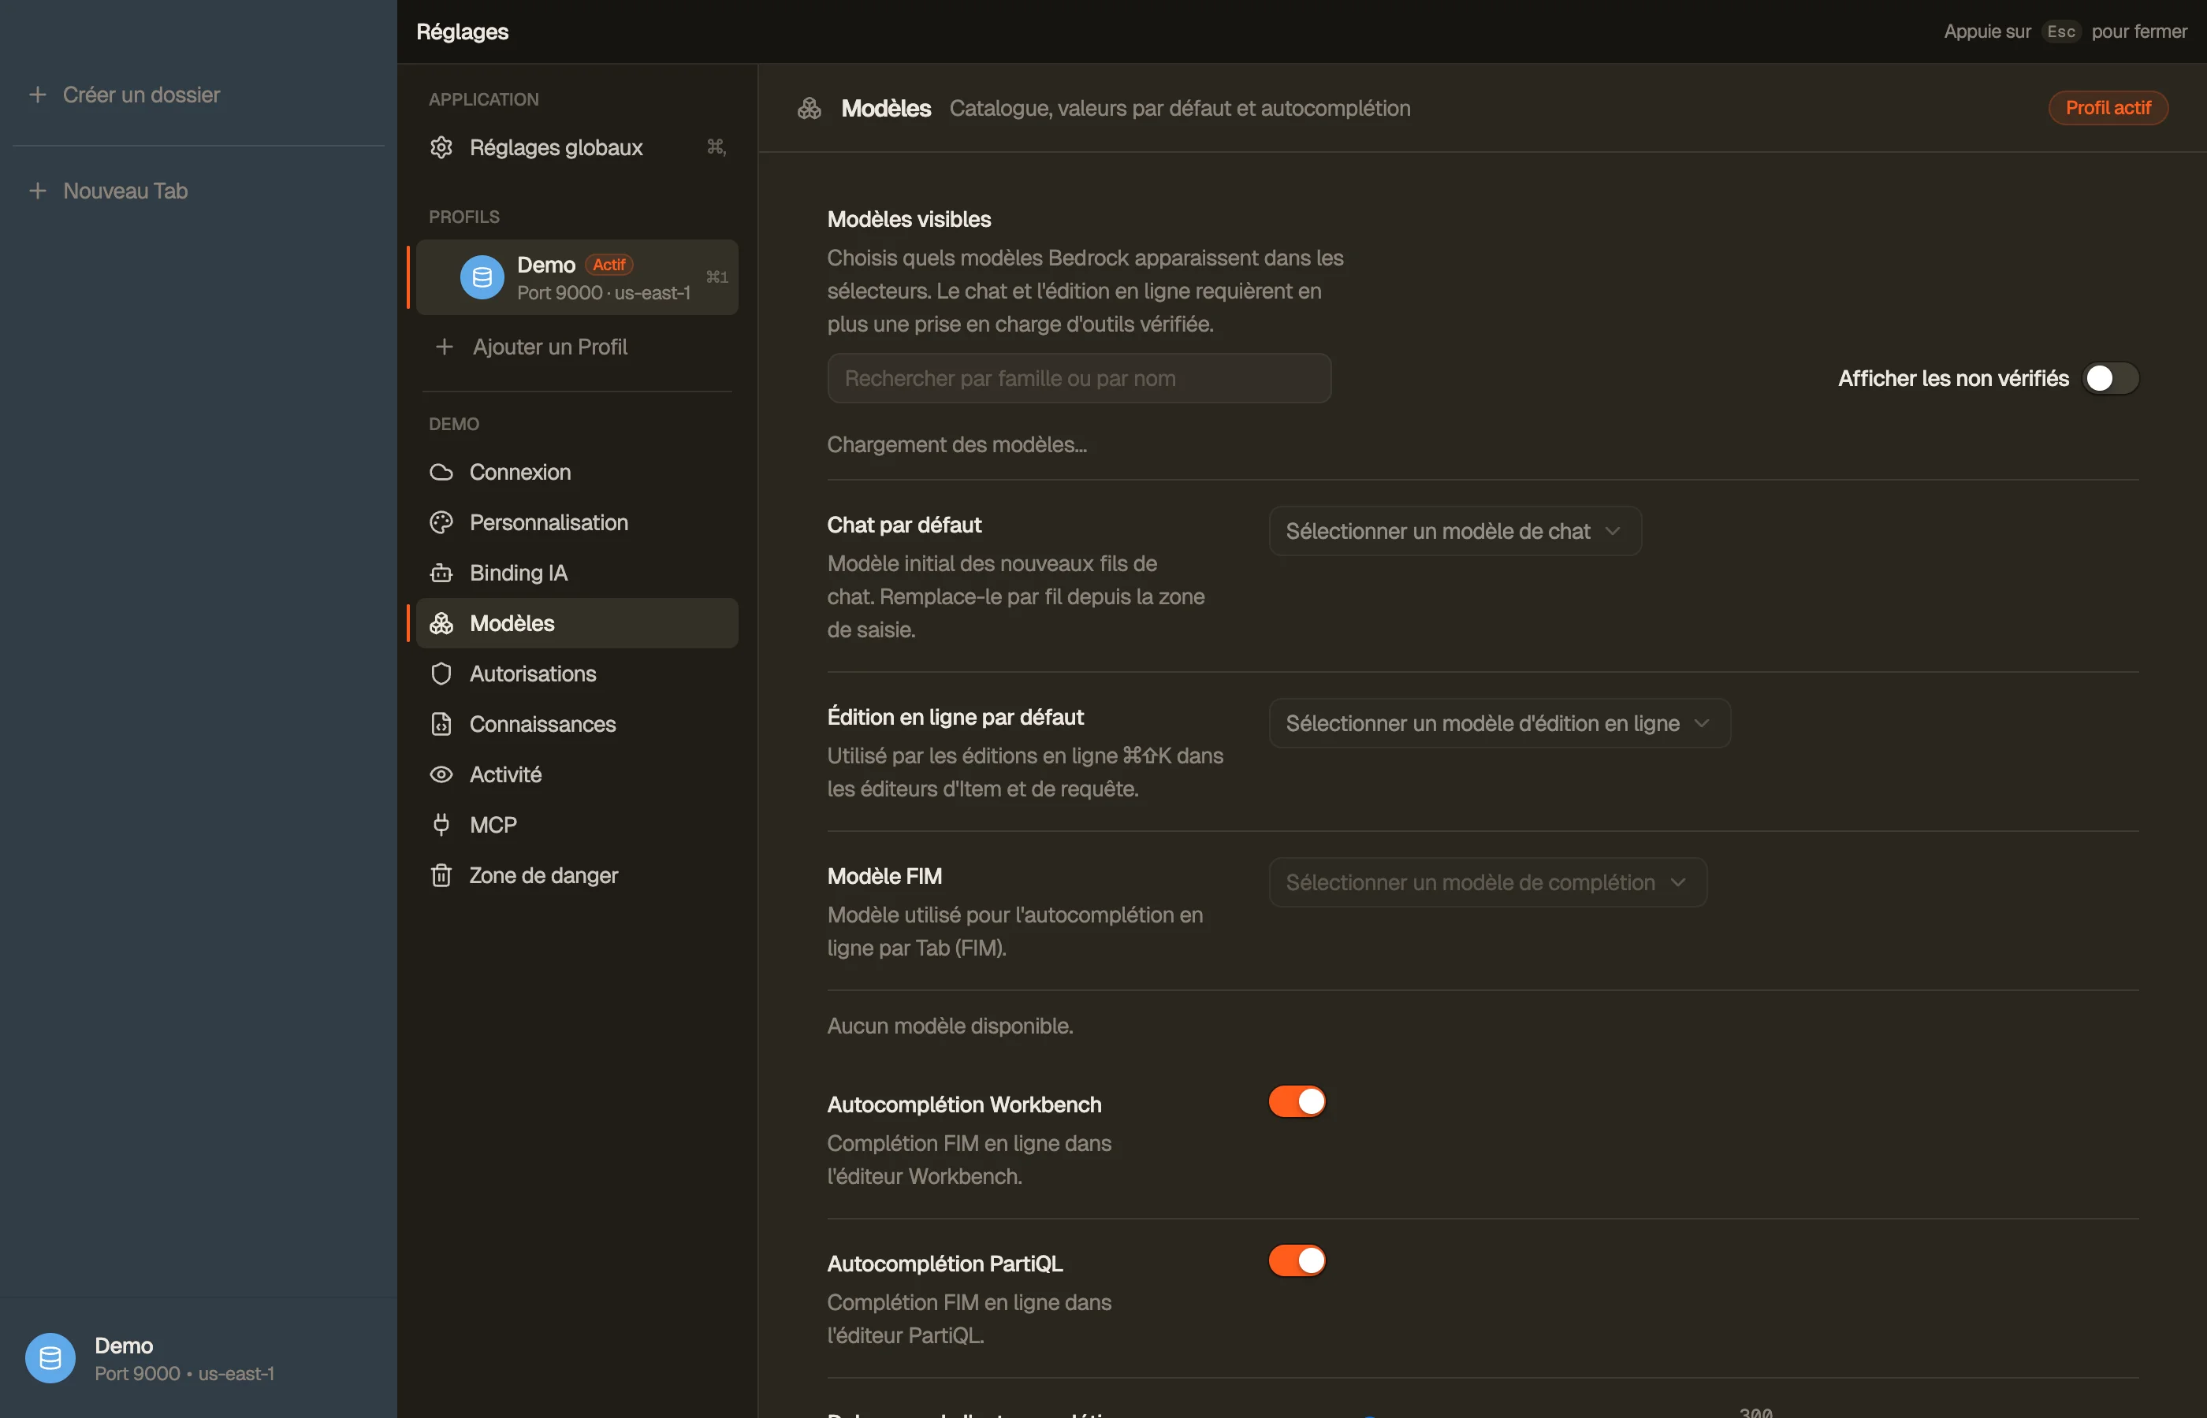Click the gear icon beside Réglages globaux

(x=441, y=147)
